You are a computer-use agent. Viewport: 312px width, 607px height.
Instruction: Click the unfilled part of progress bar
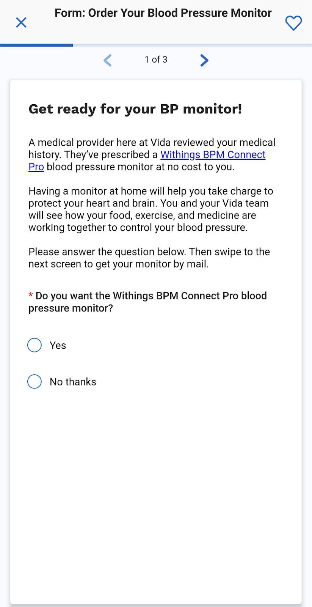click(x=192, y=45)
